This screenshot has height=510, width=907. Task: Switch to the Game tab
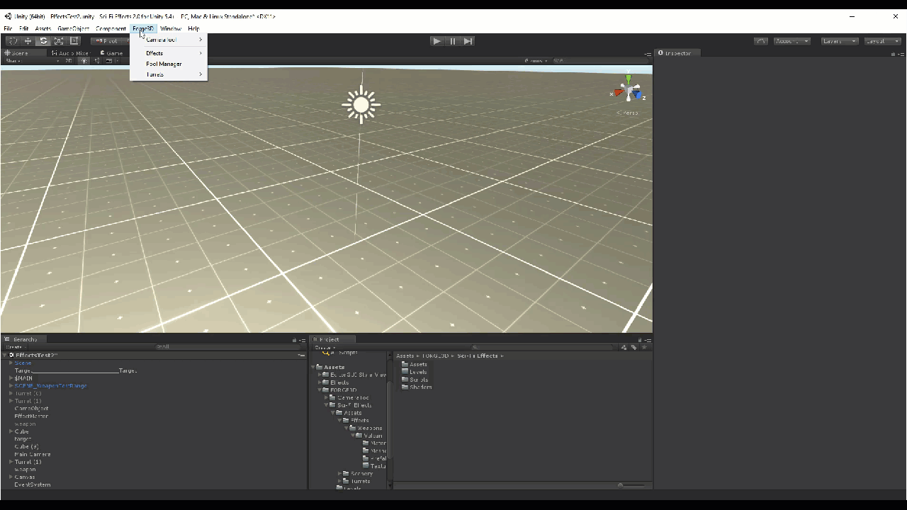111,53
